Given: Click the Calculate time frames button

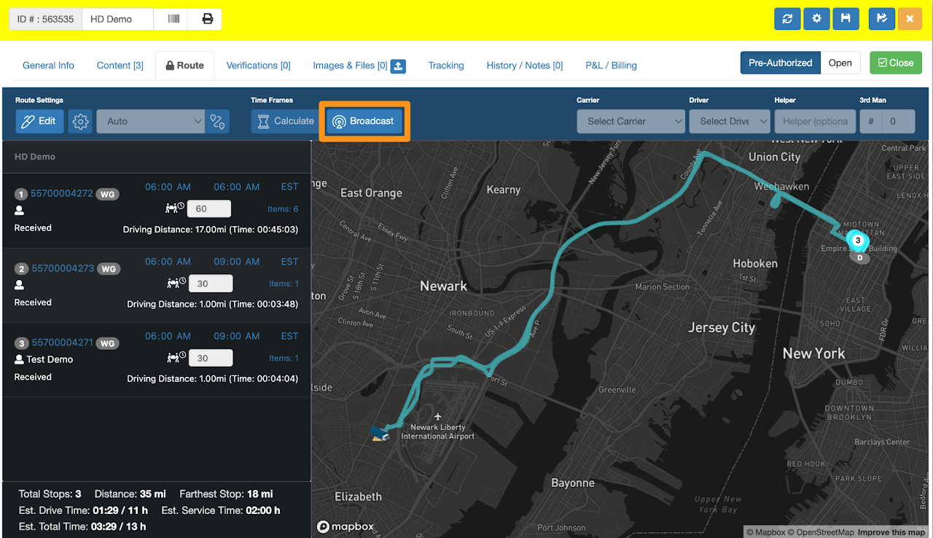Looking at the screenshot, I should click(x=285, y=122).
